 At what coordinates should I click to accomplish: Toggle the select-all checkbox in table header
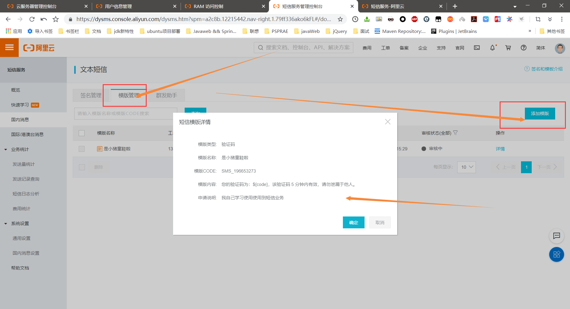[82, 133]
